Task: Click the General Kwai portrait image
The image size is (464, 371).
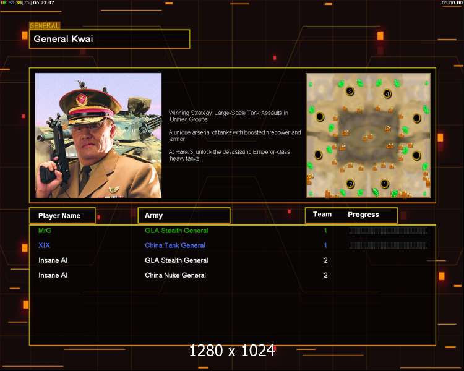Action: coord(98,135)
